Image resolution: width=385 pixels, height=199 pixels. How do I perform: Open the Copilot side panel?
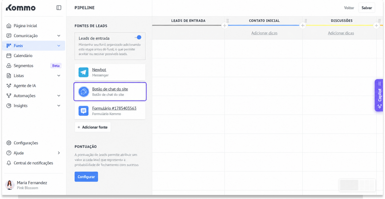coord(379,95)
